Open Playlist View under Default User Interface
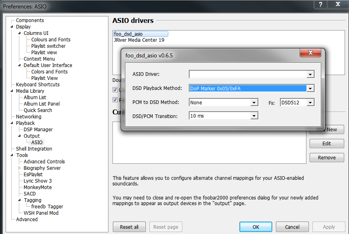 [x=45, y=78]
